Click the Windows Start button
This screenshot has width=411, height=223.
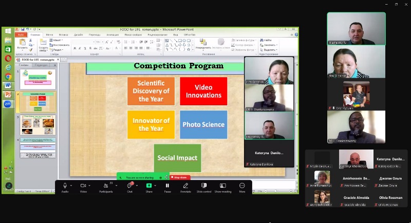click(8, 31)
